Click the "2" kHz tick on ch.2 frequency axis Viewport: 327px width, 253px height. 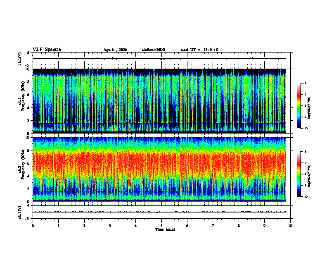pos(29,189)
